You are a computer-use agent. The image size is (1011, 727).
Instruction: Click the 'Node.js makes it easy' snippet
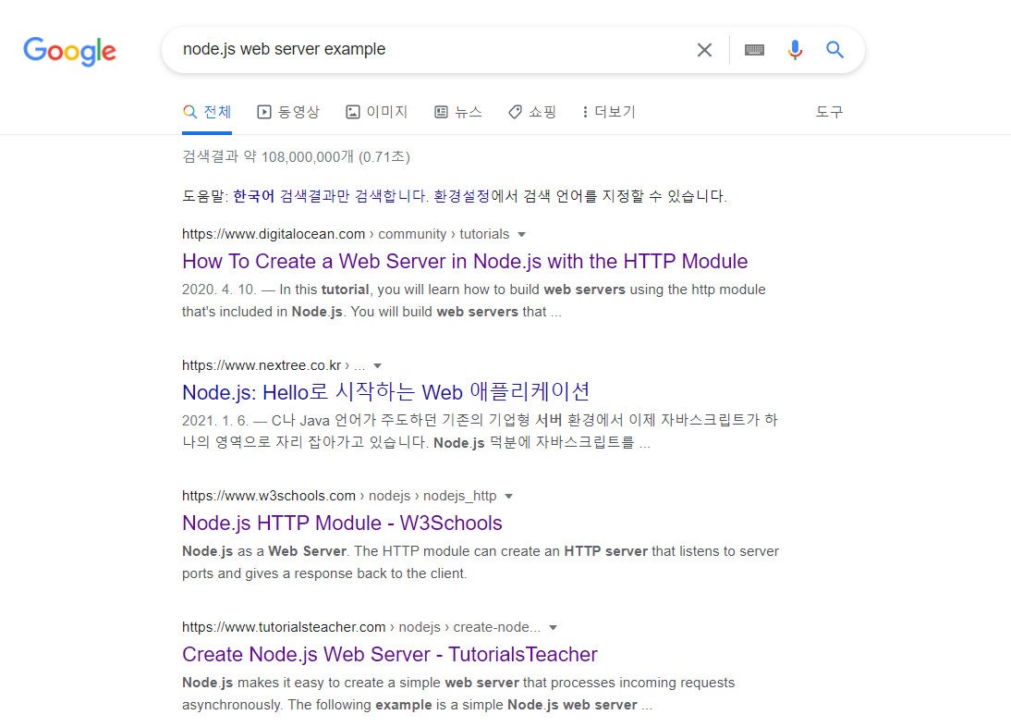458,694
